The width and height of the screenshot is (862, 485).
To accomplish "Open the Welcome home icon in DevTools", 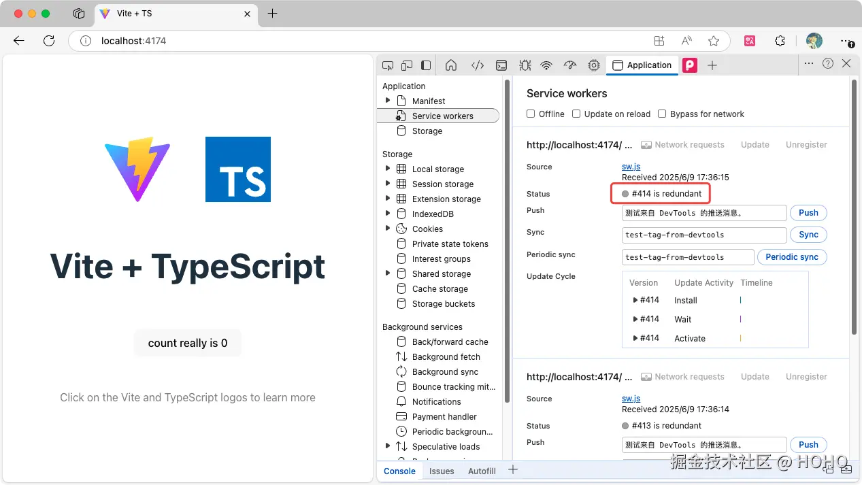I will click(x=450, y=65).
